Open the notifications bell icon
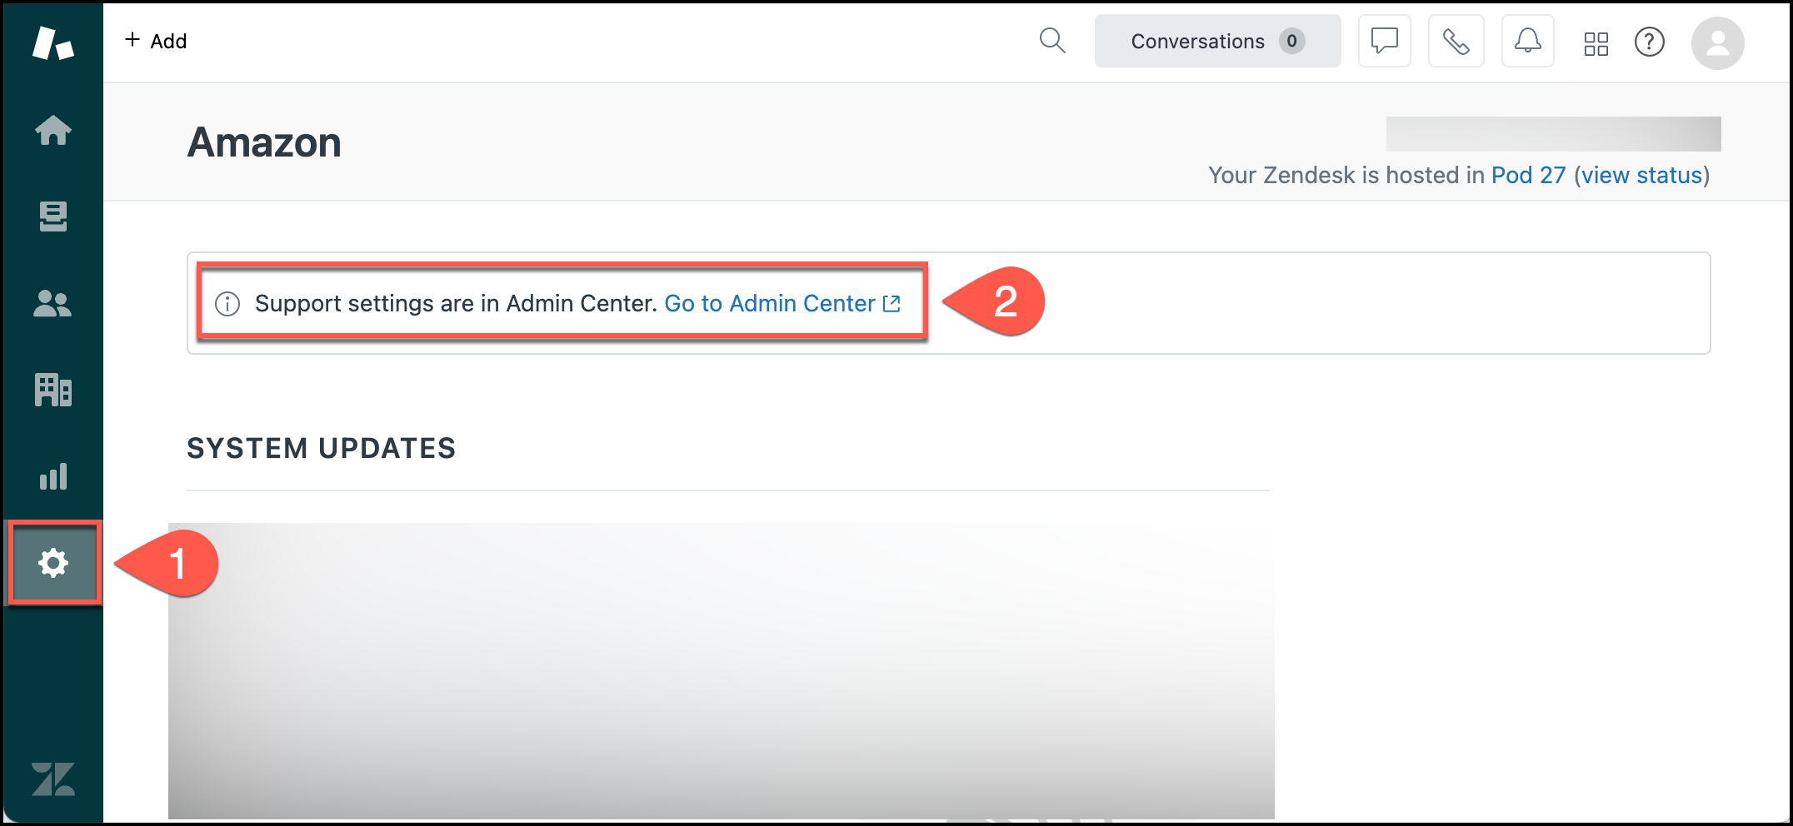This screenshot has height=826, width=1793. click(1527, 40)
